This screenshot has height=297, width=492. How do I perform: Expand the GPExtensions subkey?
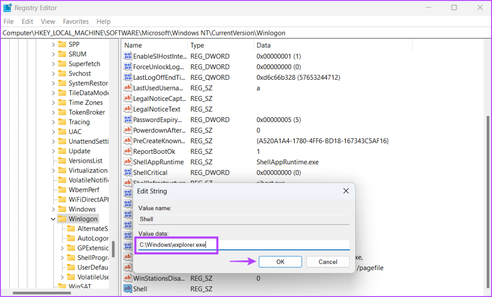62,248
